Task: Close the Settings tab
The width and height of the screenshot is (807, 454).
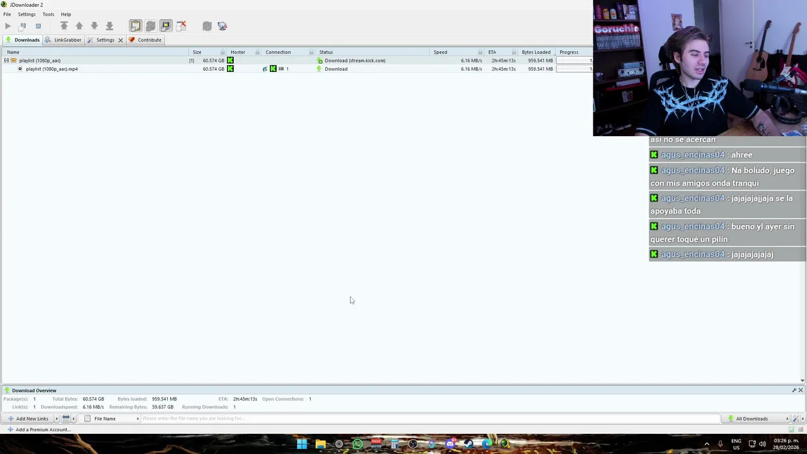Action: [x=120, y=40]
